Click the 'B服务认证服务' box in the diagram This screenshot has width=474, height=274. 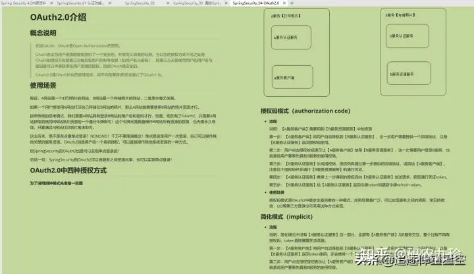408,36
